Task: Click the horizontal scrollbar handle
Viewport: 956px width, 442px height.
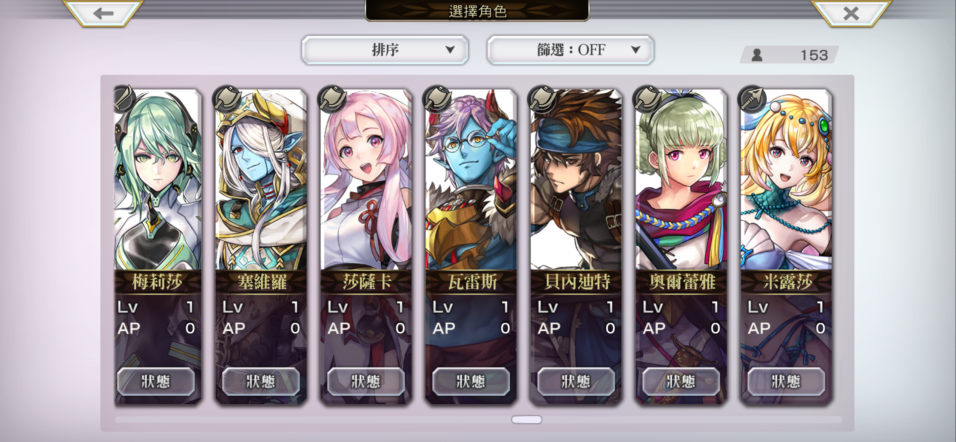Action: point(527,419)
